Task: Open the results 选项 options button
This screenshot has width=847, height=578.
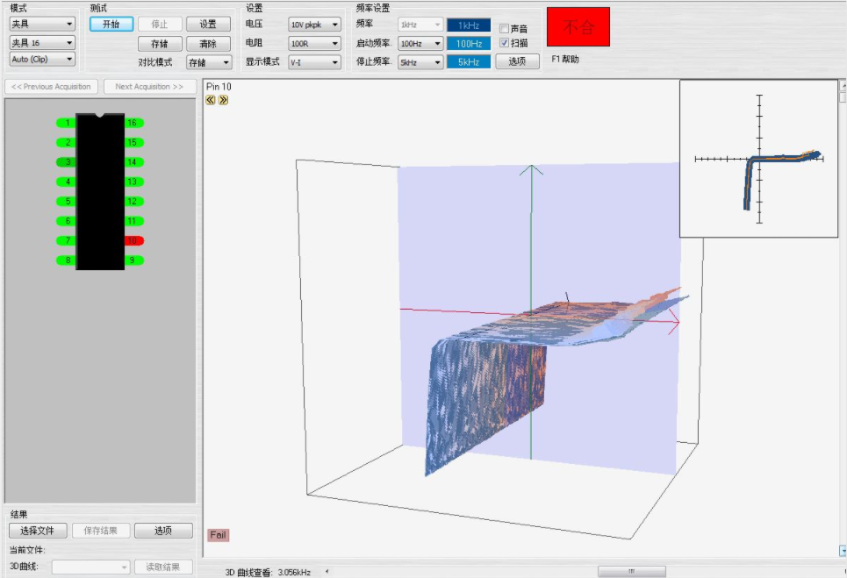Action: (163, 531)
